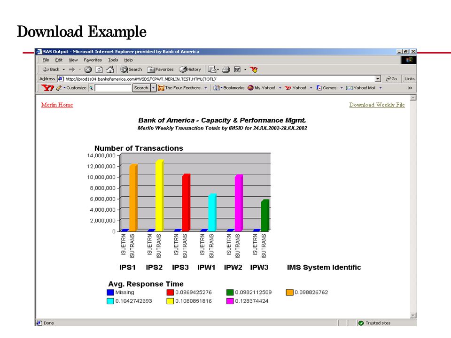Screen dimensions: 451x338
Task: Expand the My Yahoo! dropdown arrow
Action: click(x=280, y=88)
